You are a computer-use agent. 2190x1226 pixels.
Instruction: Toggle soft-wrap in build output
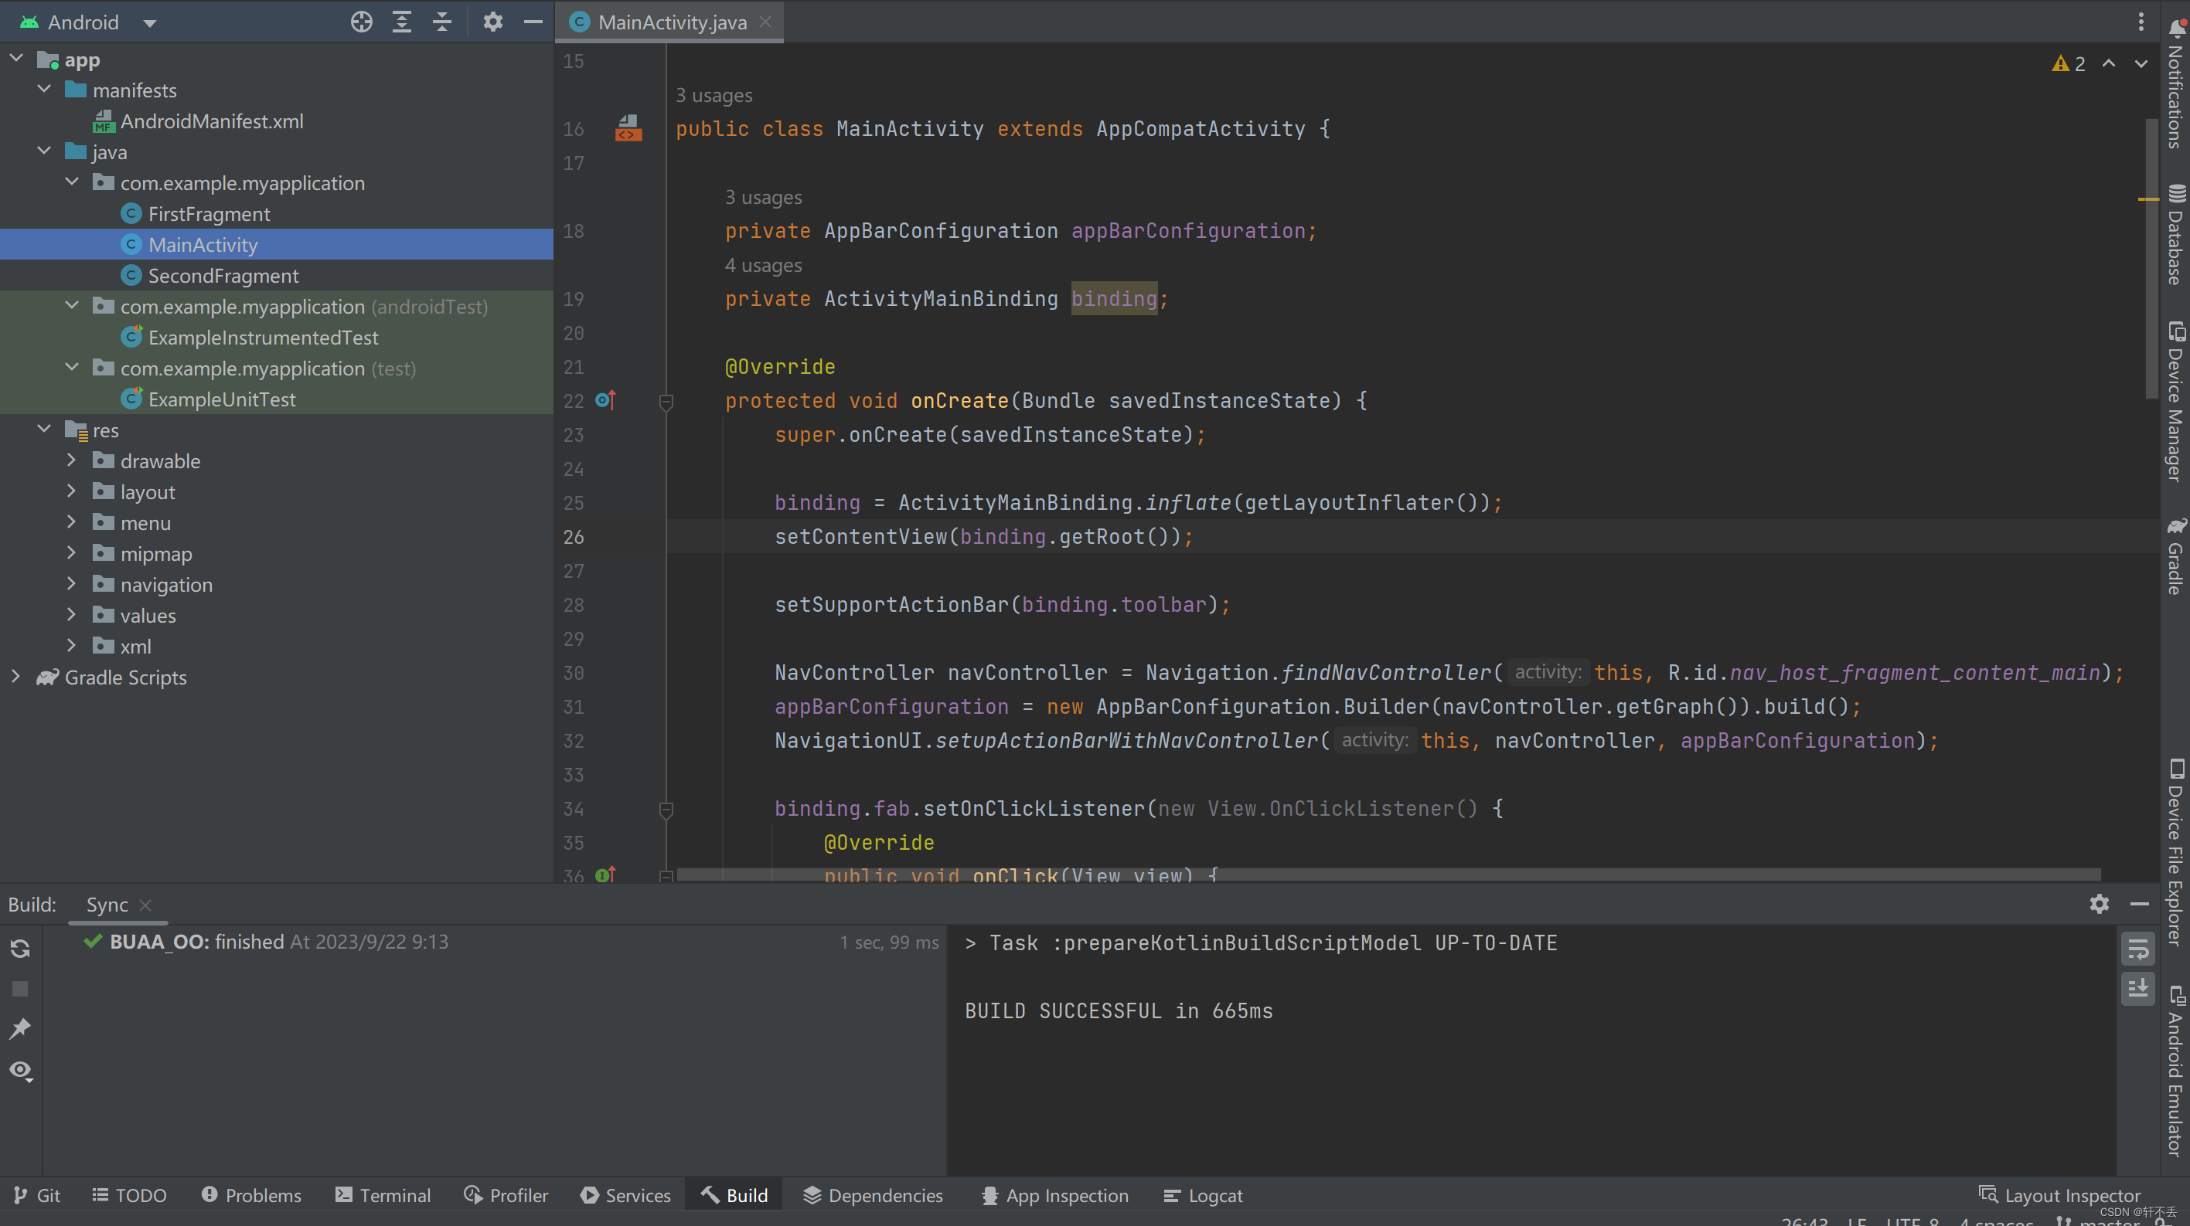click(2138, 948)
